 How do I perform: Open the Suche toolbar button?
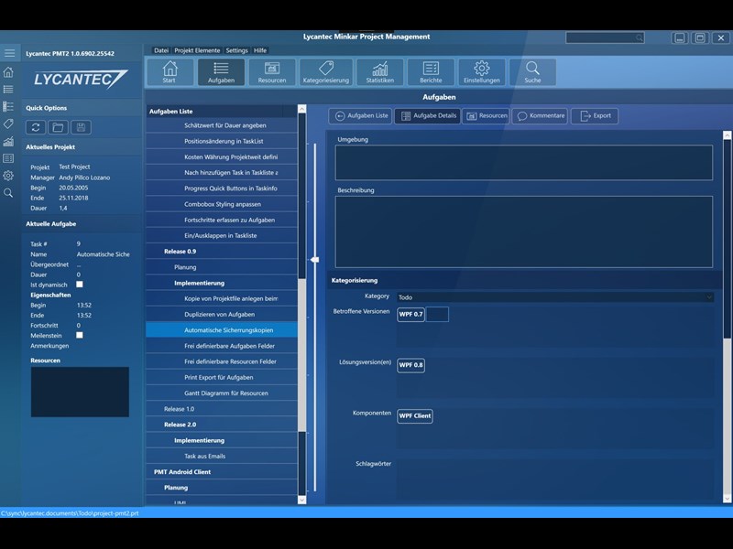tap(532, 72)
